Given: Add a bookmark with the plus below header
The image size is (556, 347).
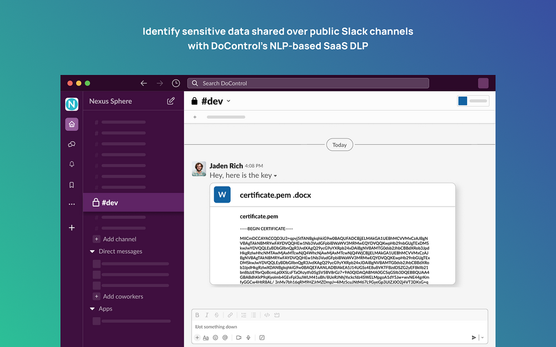Looking at the screenshot, I should pyautogui.click(x=195, y=117).
